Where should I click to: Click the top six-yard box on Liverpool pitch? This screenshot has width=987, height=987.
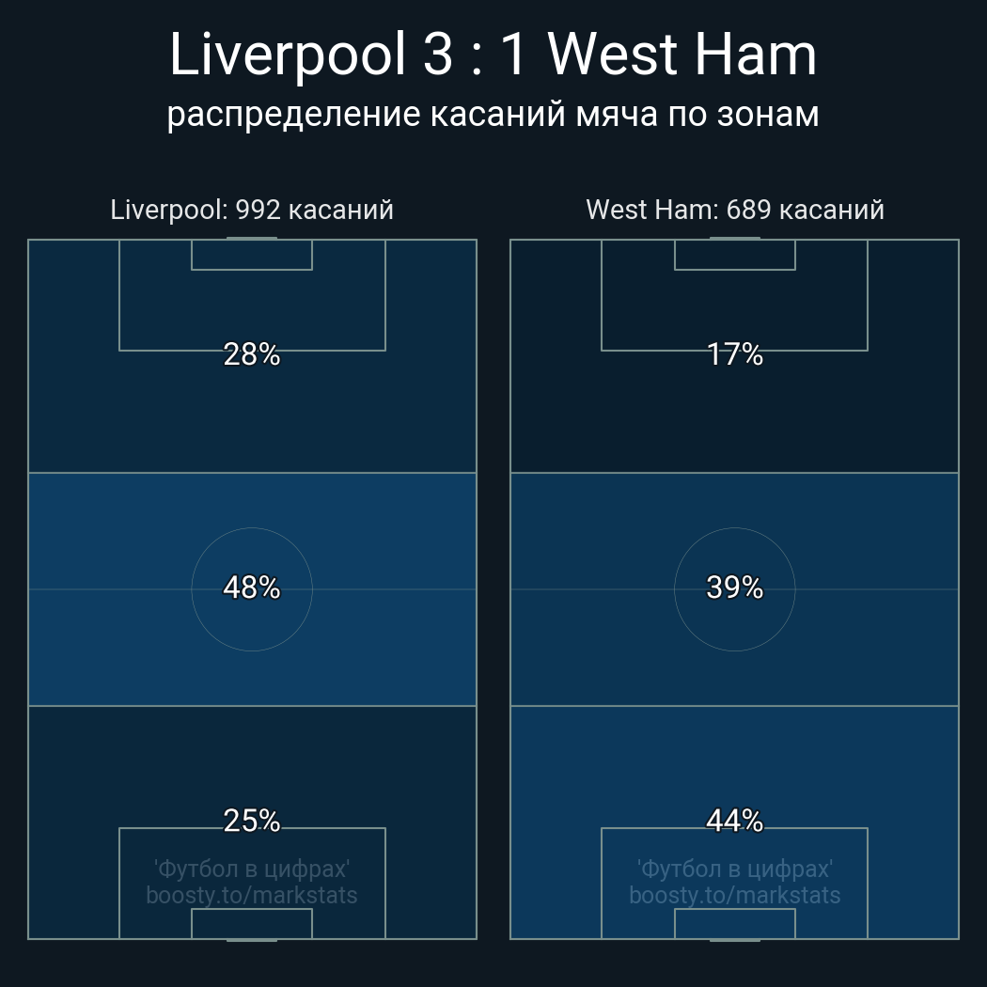(x=252, y=255)
